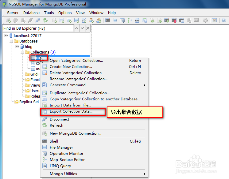Open the Shell from toolbar icon

click(x=108, y=20)
